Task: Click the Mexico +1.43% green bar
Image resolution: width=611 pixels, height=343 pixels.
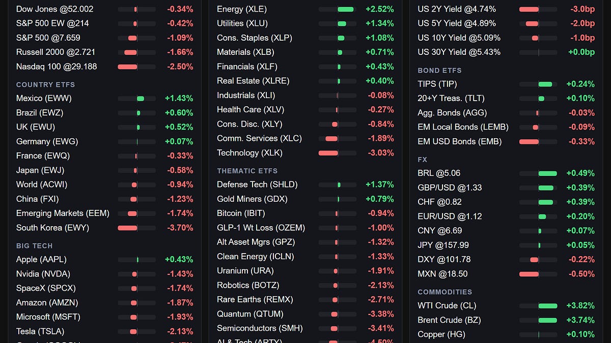Action: tap(141, 99)
